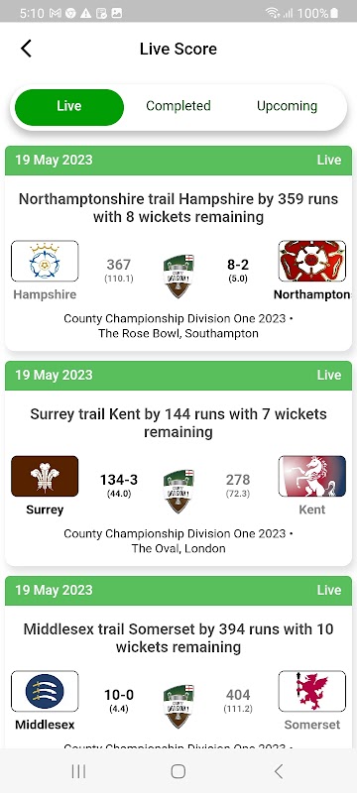
Task: Select the Somerset dragon logo
Action: (x=312, y=691)
